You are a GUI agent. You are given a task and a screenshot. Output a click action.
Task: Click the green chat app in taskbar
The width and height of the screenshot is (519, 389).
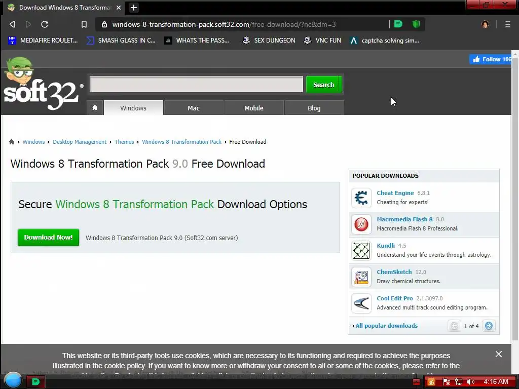pos(35,382)
